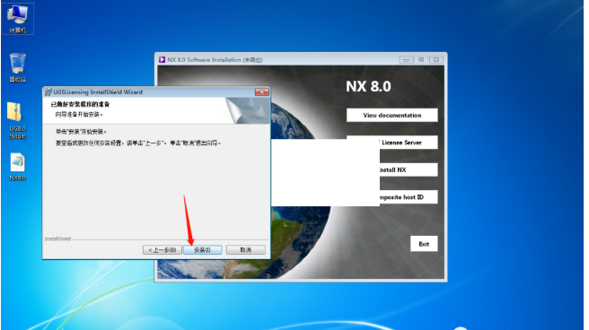Exit the NX 8.0 installer launcher
589x330 pixels.
pyautogui.click(x=424, y=244)
